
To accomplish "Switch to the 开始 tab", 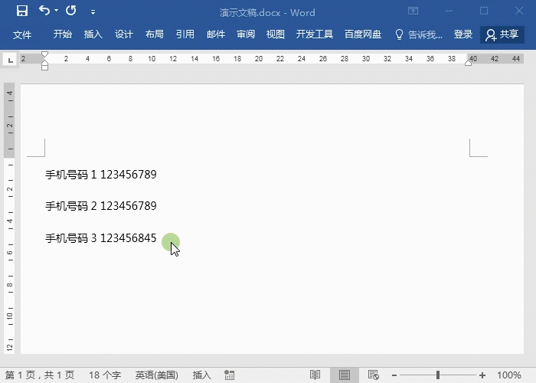I will tap(63, 34).
